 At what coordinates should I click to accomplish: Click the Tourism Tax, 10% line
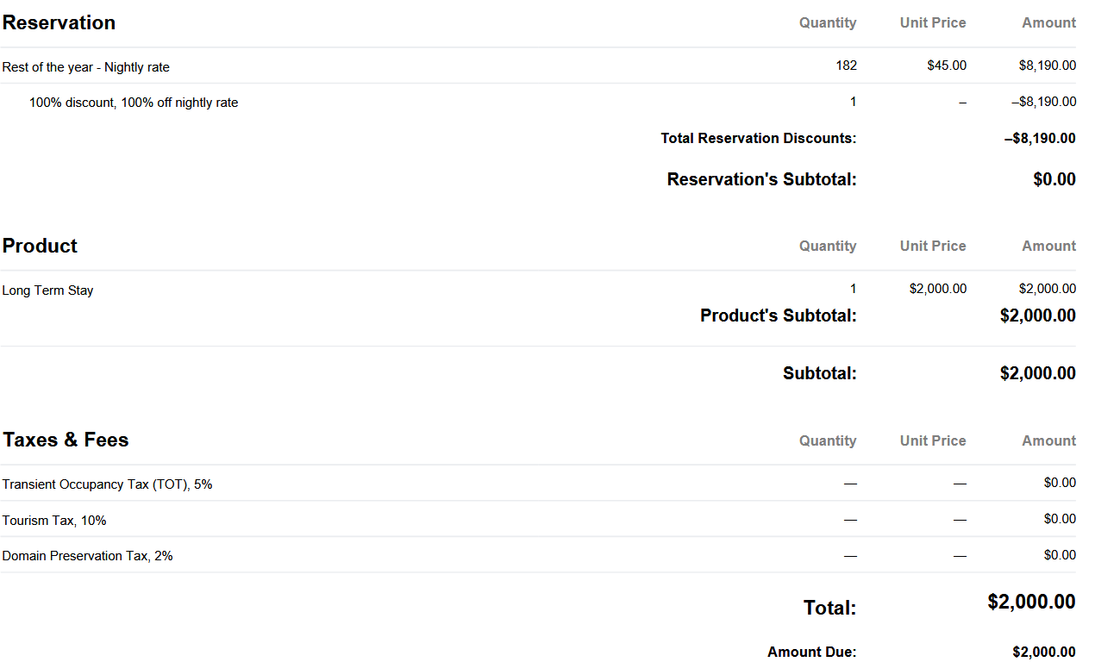[54, 521]
